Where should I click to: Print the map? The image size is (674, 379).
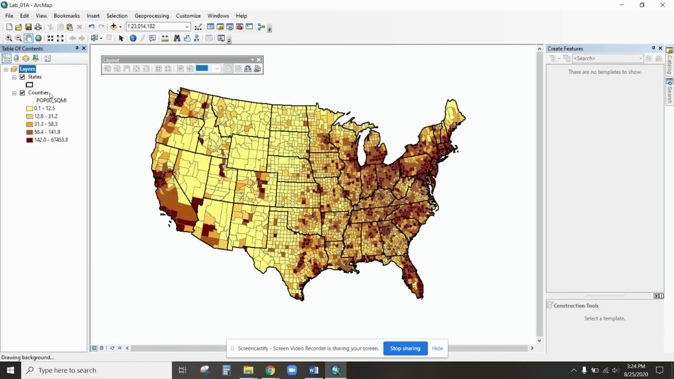tap(38, 27)
